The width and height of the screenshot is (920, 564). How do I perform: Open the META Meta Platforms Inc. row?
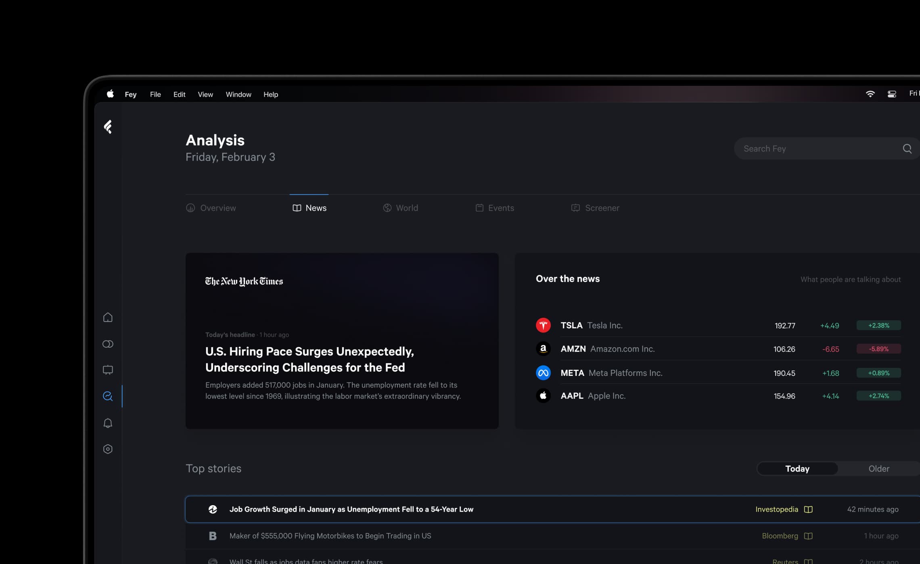718,373
